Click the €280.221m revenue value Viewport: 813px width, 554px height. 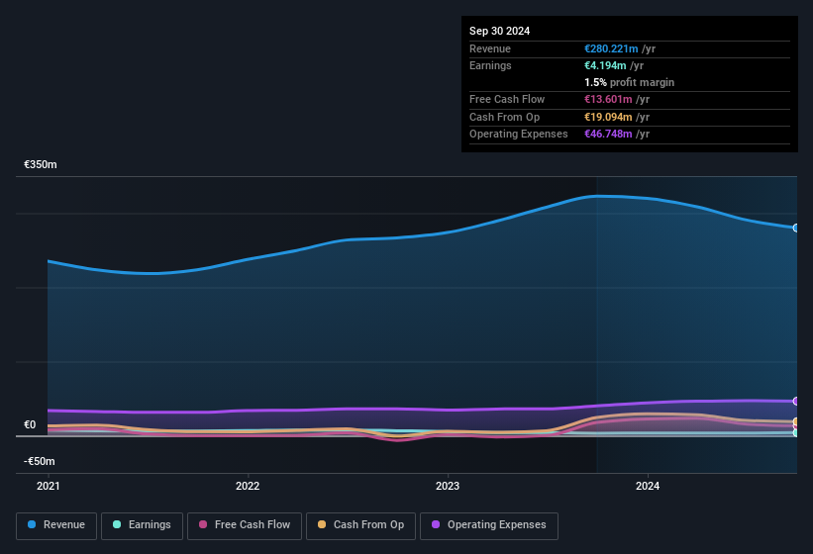[x=611, y=48]
